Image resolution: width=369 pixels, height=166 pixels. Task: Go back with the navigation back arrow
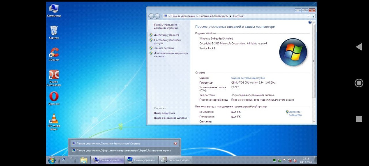[151, 16]
